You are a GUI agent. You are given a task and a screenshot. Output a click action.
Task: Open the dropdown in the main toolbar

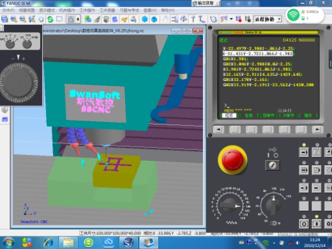click(x=280, y=19)
